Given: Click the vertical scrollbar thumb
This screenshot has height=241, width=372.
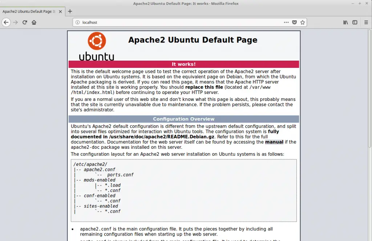Looking at the screenshot, I should (x=369, y=89).
